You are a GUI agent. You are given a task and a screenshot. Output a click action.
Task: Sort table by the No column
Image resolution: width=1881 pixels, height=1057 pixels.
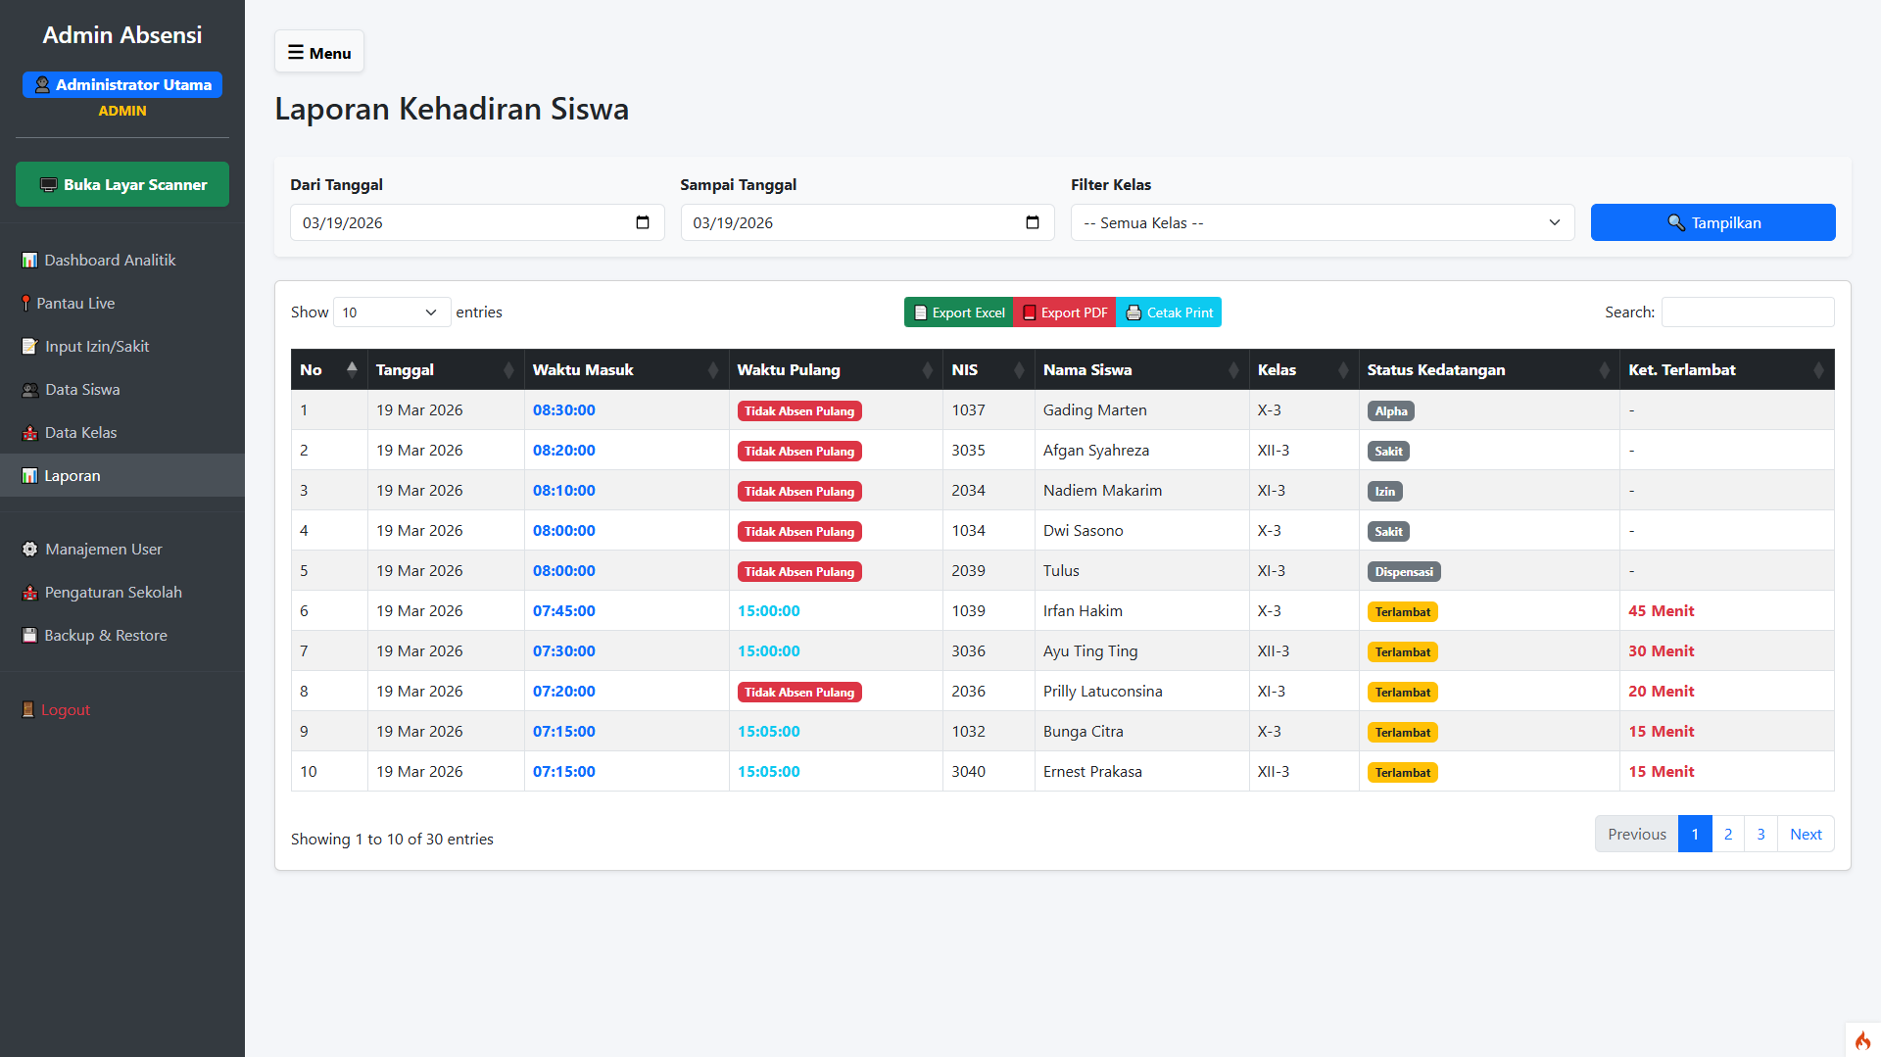coord(328,369)
